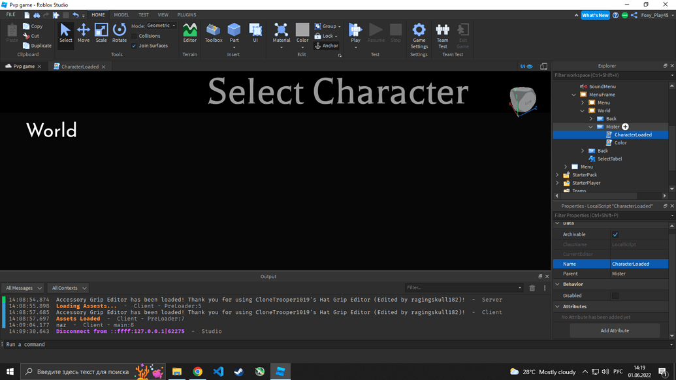Screen dimensions: 676x380
Task: Click the Add Attribute button
Action: point(615,330)
